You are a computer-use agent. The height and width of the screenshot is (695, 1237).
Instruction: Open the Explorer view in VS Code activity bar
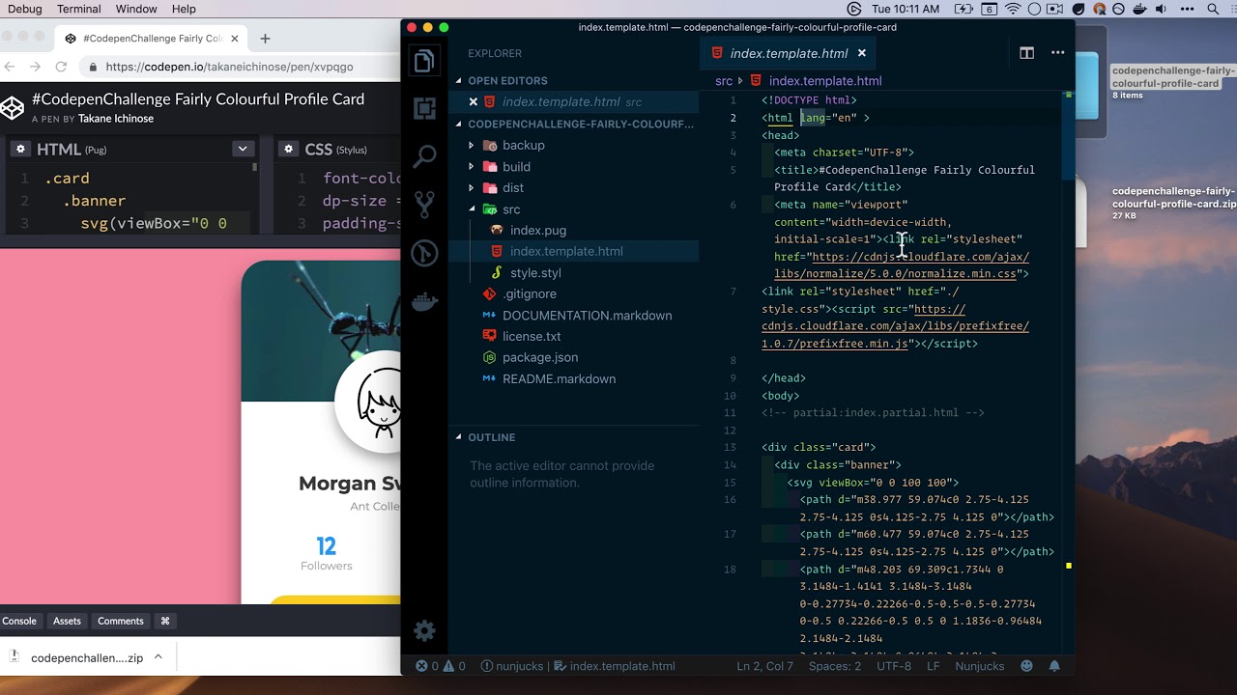click(424, 63)
